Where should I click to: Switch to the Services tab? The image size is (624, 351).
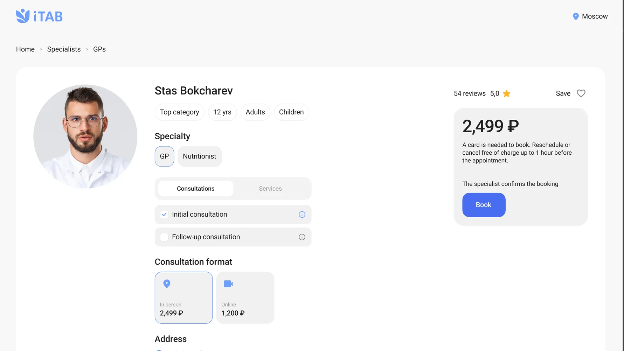[270, 189]
